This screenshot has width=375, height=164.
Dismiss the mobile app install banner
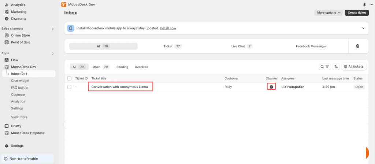[363, 28]
